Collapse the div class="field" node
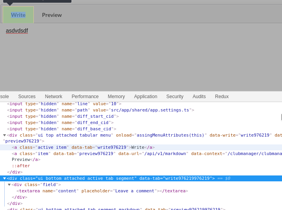Image resolution: width=282 pixels, height=210 pixels. [x=9, y=184]
